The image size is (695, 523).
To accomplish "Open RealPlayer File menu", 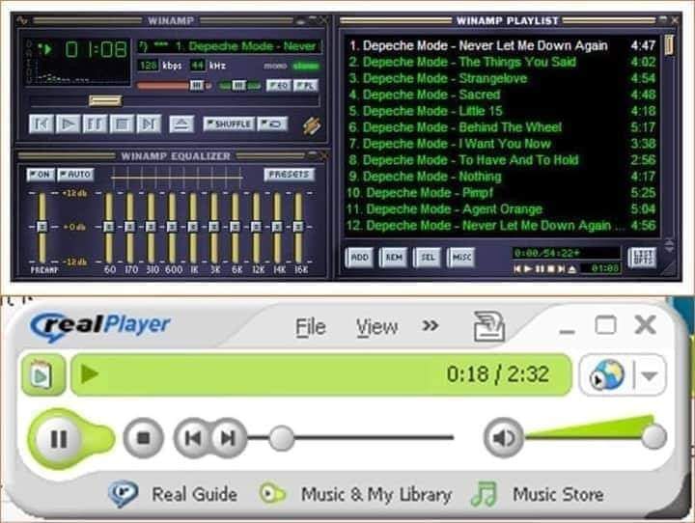I will click(311, 328).
